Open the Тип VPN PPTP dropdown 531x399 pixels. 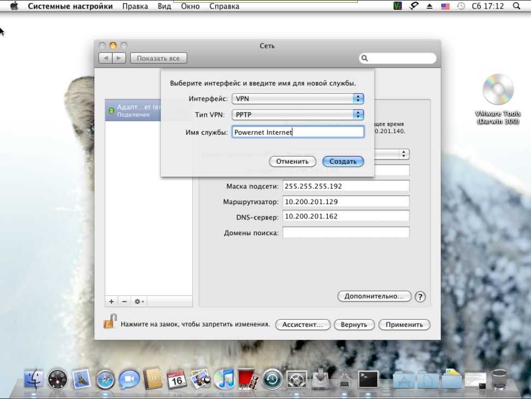298,115
